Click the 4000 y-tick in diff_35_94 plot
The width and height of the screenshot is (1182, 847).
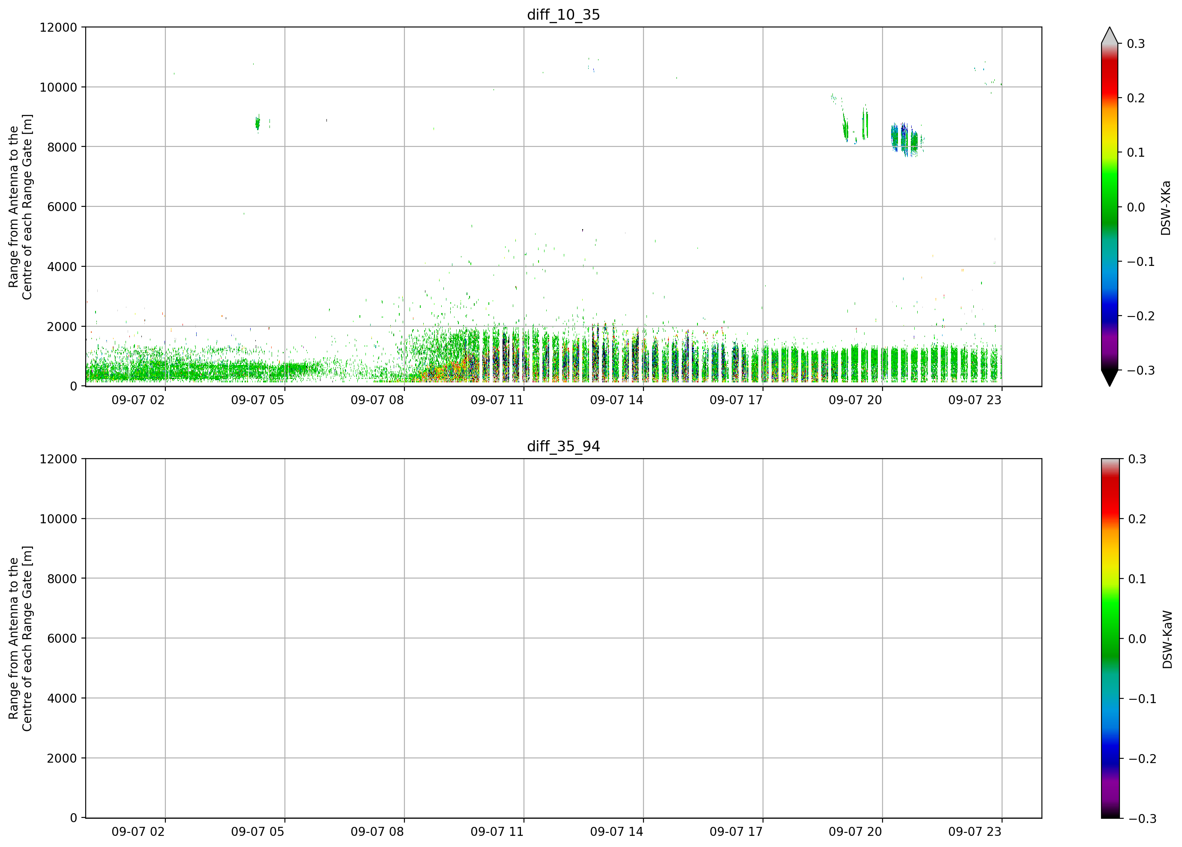tap(62, 698)
